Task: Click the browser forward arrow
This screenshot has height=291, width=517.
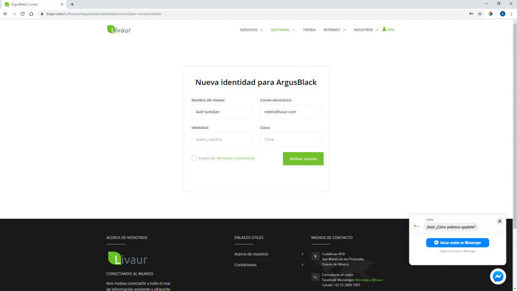Action: coord(14,14)
